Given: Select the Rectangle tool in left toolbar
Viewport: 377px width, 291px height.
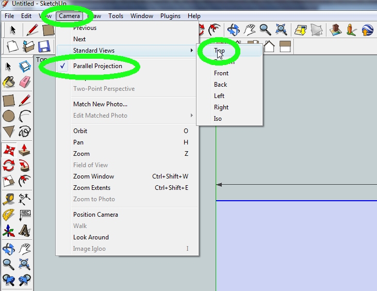Looking at the screenshot, I should pyautogui.click(x=9, y=101).
